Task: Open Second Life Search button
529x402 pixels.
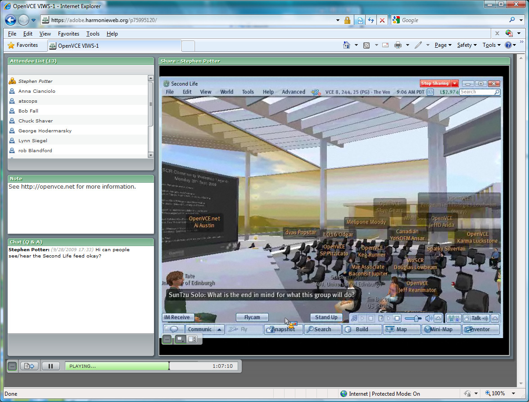Action: coord(322,329)
